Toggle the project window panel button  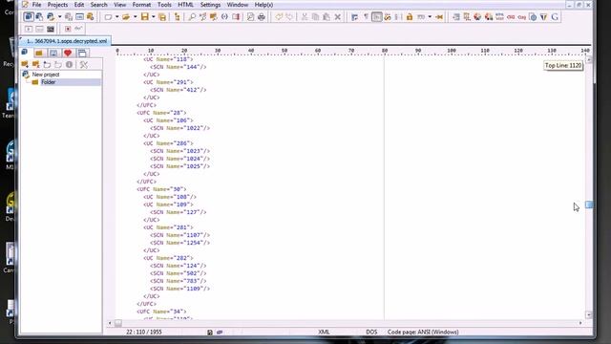coord(29,17)
